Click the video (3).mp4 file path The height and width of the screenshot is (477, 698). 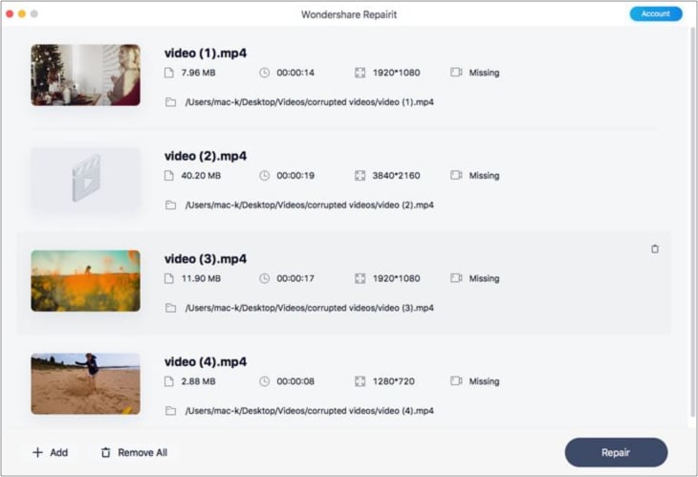pos(310,308)
